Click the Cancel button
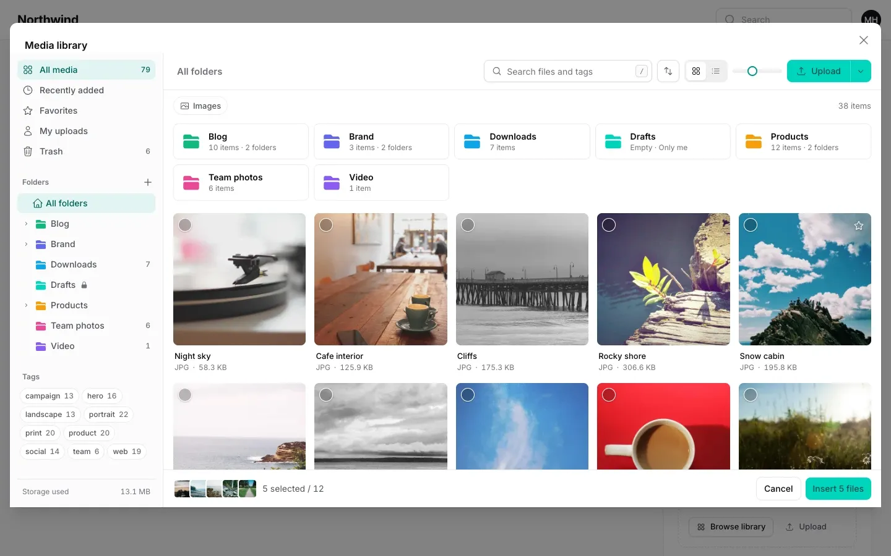Screen dimensions: 891x556 778,489
